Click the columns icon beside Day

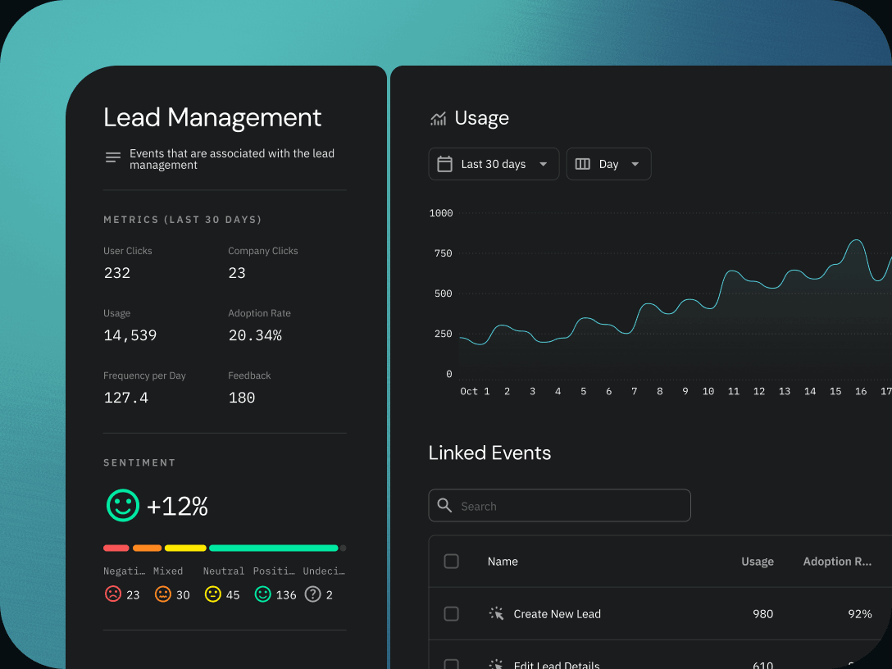[583, 164]
